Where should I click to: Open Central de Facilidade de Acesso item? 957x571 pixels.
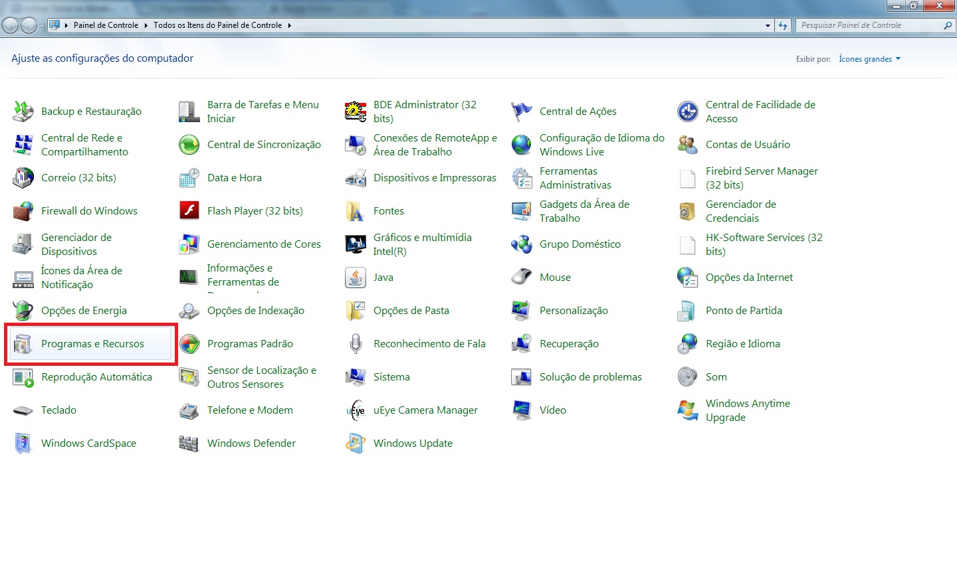[x=760, y=112]
